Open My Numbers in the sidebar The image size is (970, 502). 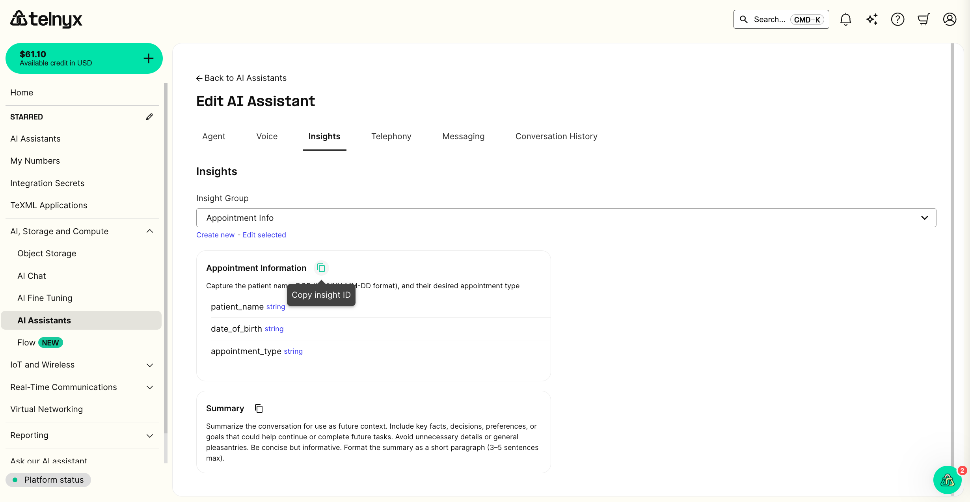click(x=35, y=161)
